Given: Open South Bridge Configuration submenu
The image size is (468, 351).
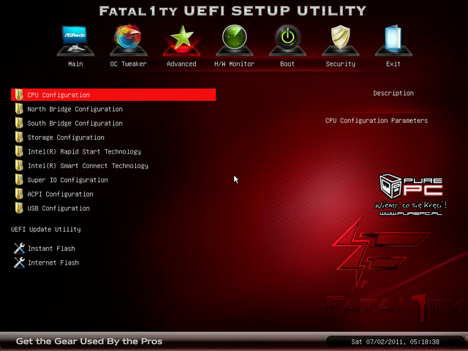Looking at the screenshot, I should (75, 123).
